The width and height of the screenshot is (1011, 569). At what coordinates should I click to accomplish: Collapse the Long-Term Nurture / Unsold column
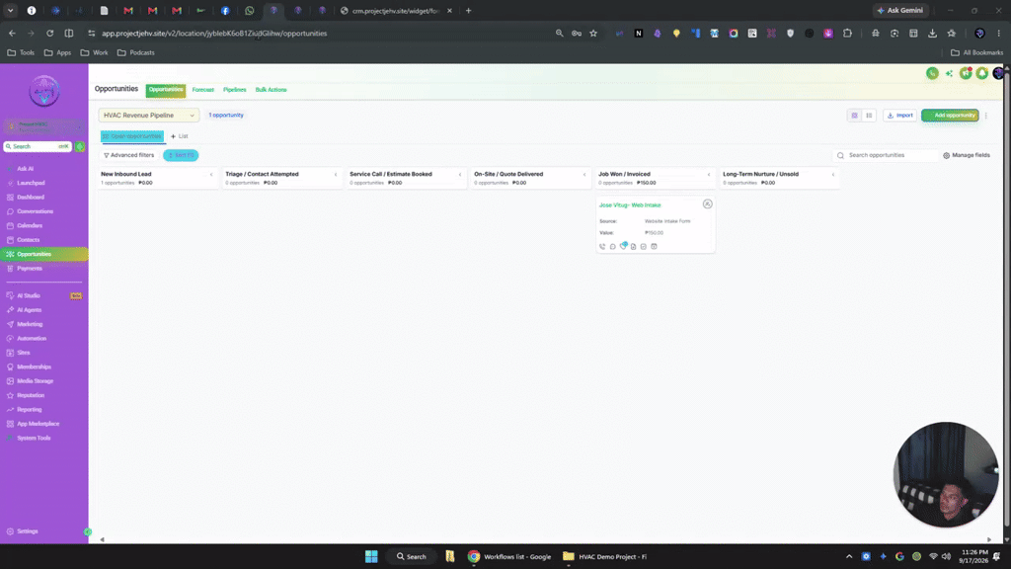833,174
